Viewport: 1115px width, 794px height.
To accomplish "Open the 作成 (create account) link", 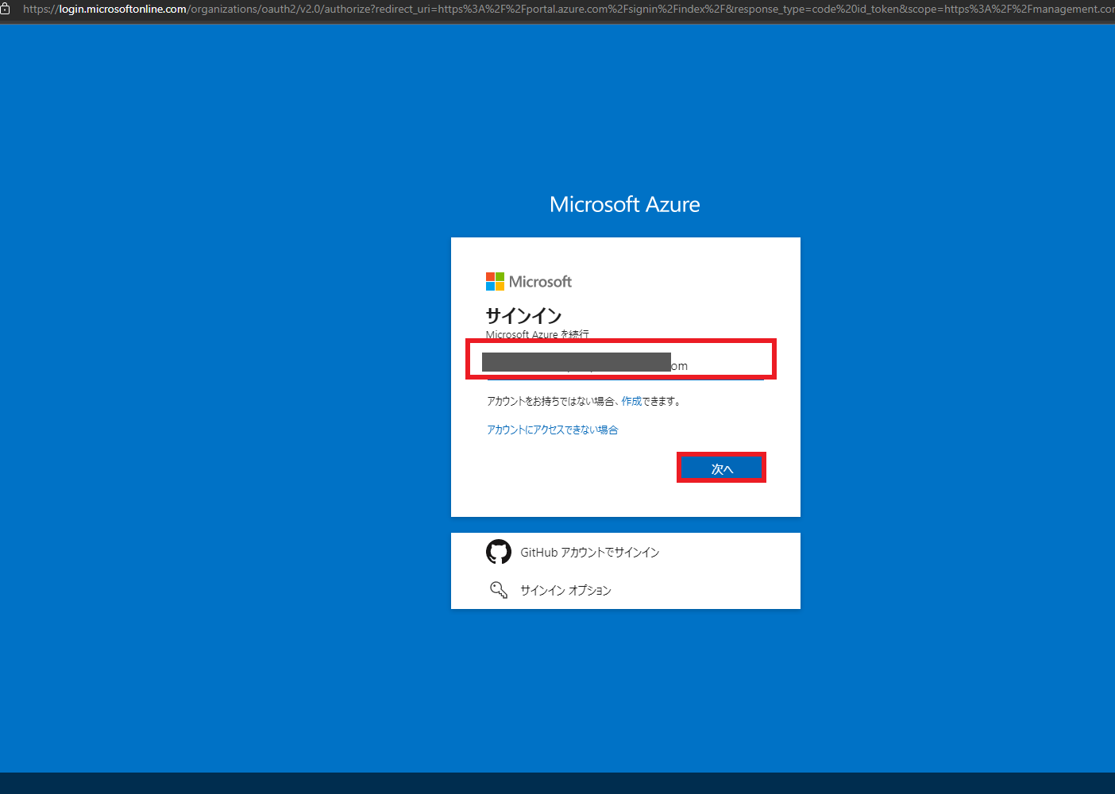I will [631, 401].
